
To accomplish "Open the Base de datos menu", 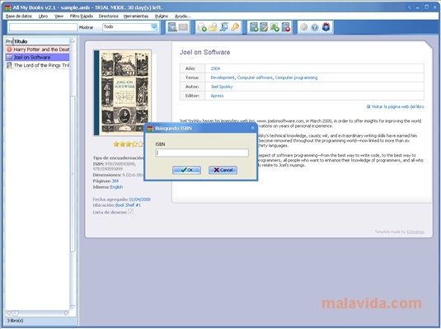I will [19, 16].
